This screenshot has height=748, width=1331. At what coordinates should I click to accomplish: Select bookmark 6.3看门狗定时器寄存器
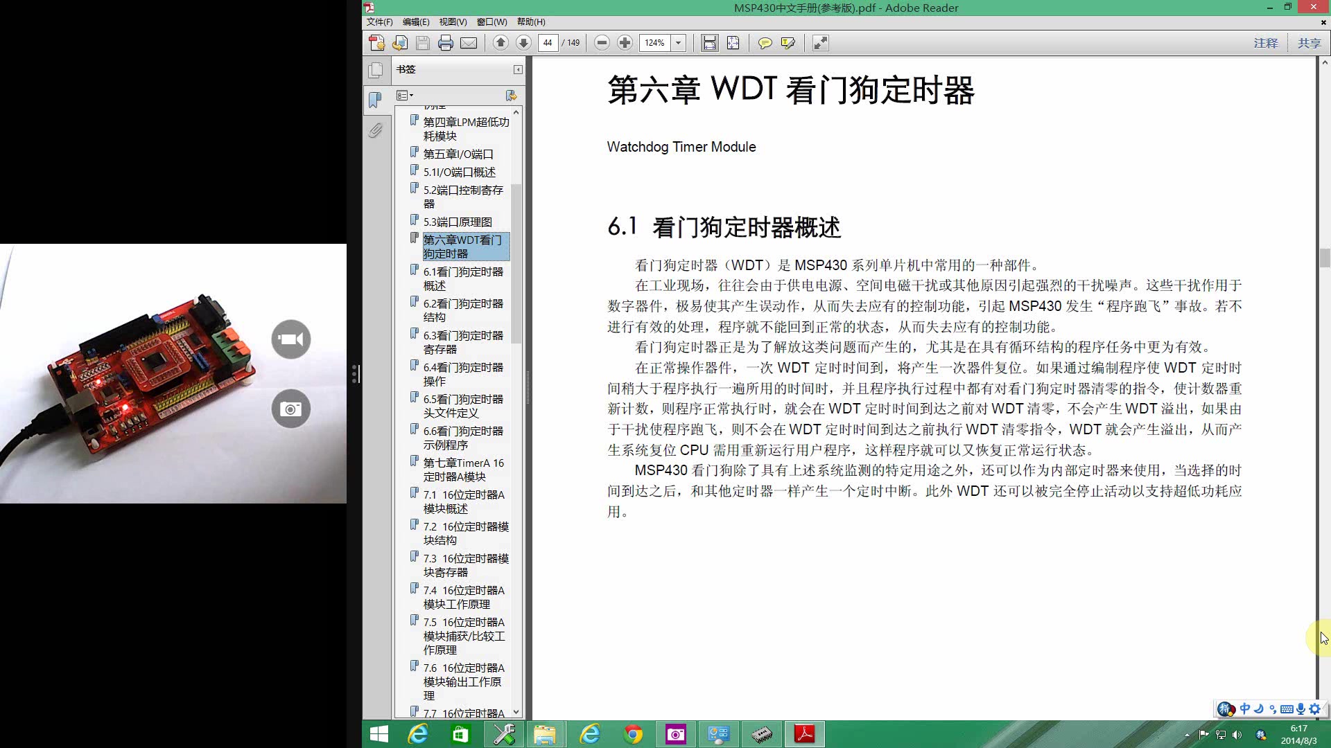(463, 342)
